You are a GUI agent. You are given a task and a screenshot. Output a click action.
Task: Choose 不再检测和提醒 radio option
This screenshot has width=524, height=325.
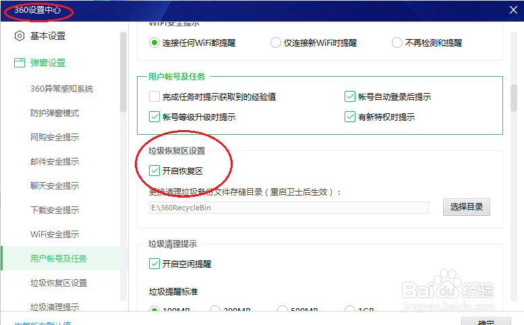[x=397, y=42]
